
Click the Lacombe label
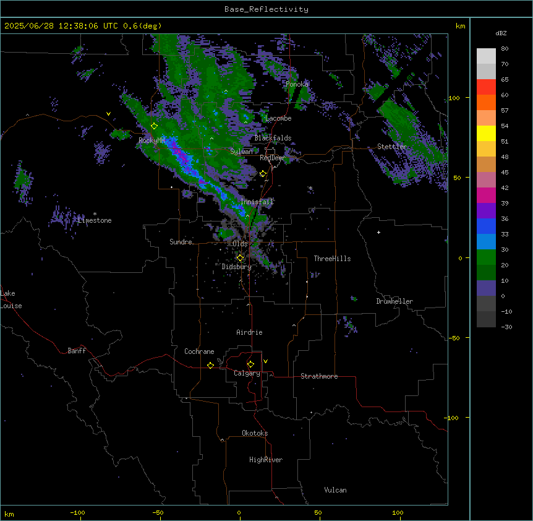(x=278, y=118)
